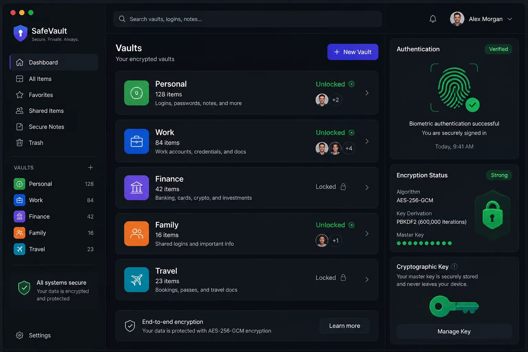Open Secure Notes in the sidebar
This screenshot has height=352, width=528.
(54, 127)
